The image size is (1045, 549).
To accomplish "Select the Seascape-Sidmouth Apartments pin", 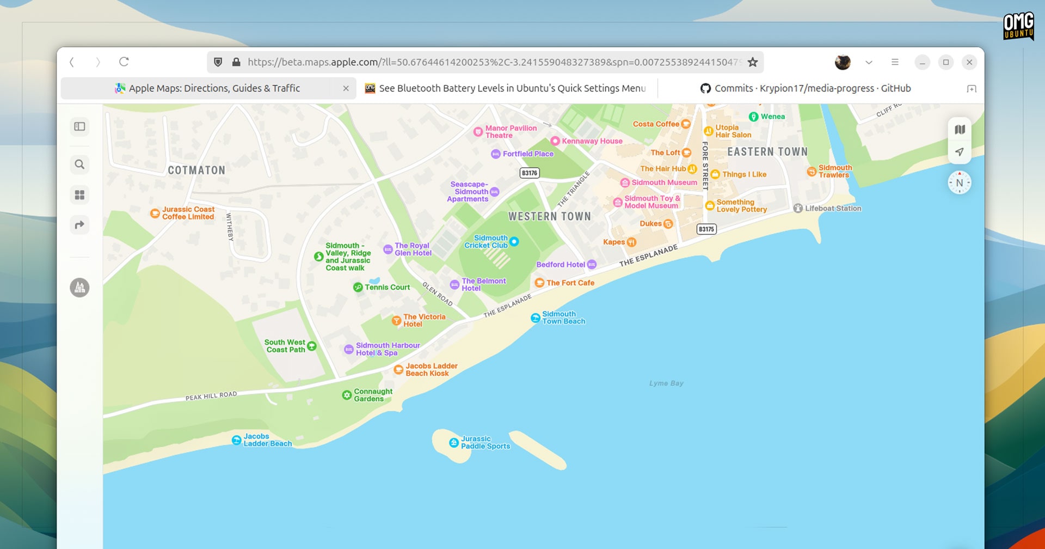I will click(x=494, y=192).
